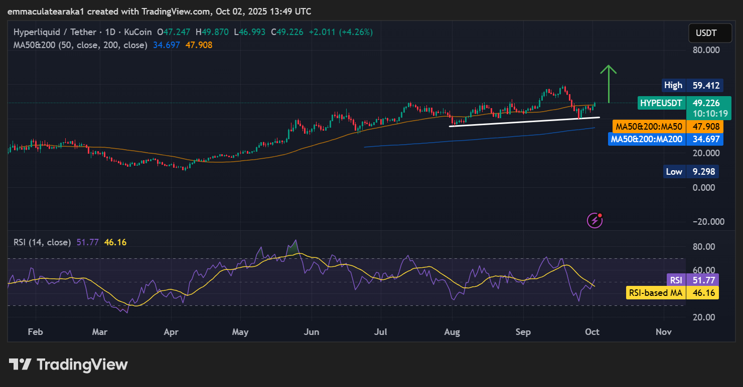Expand the MA50&200 indicator legend
The height and width of the screenshot is (387, 743).
pyautogui.click(x=80, y=45)
